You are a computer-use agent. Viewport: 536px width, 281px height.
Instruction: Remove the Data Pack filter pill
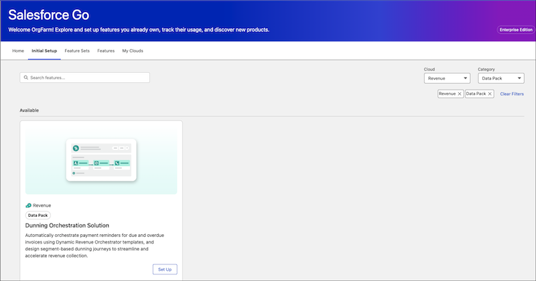tap(490, 94)
